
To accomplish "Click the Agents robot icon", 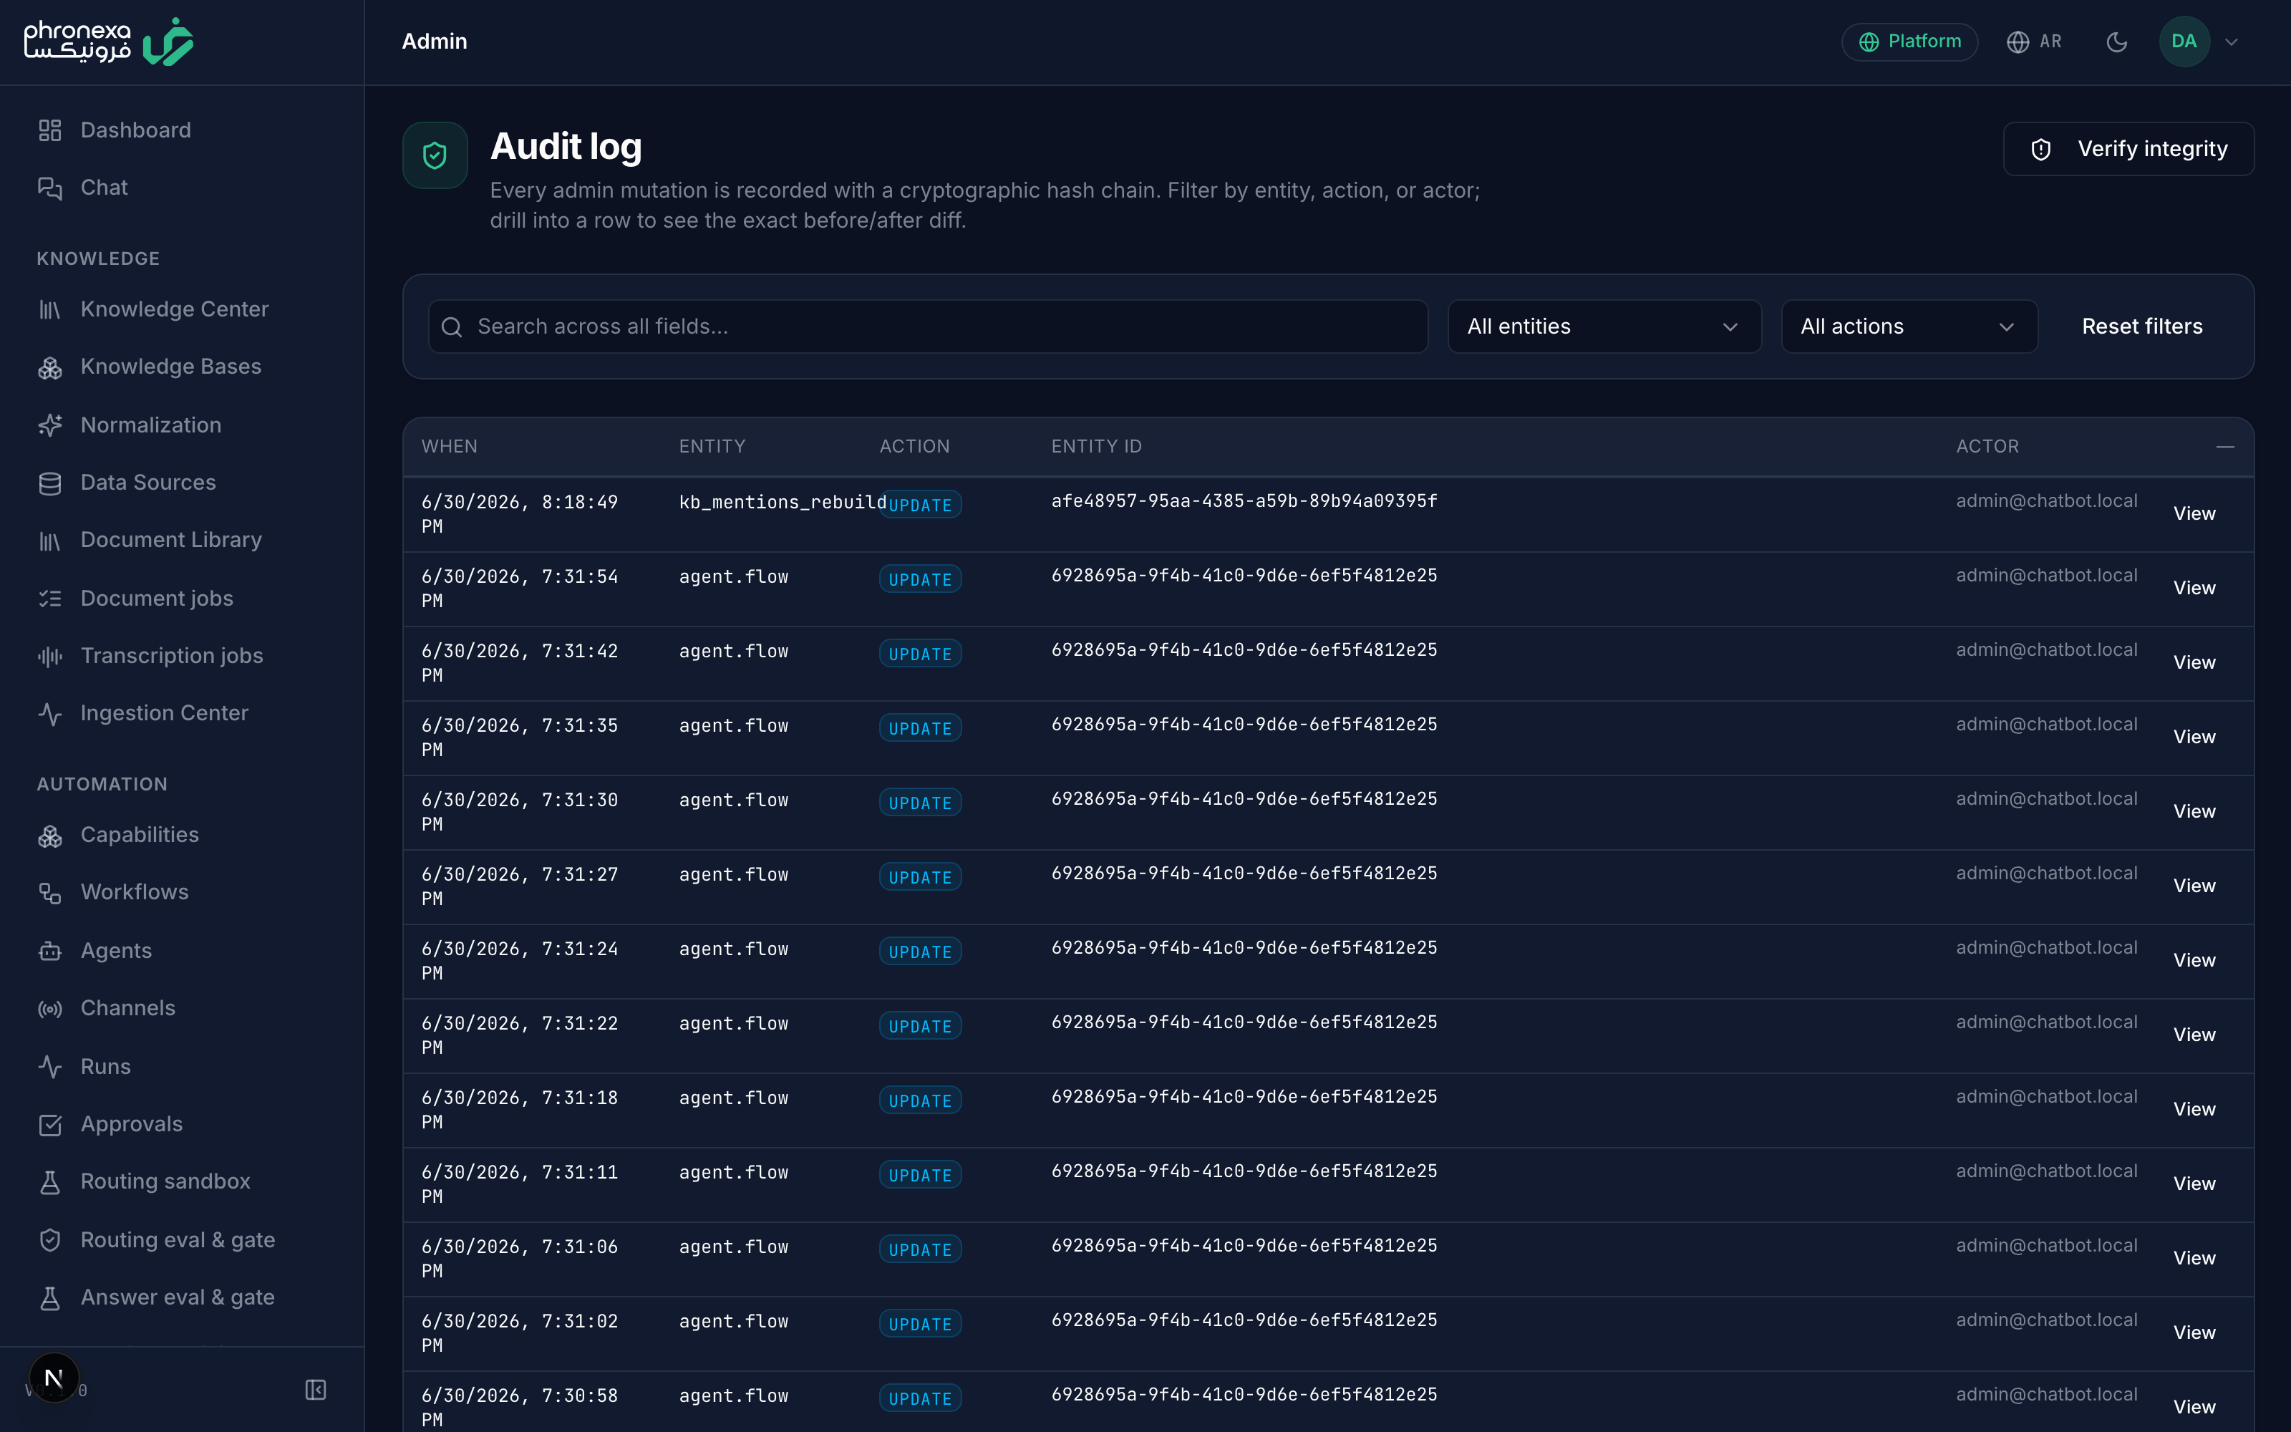I will (50, 951).
